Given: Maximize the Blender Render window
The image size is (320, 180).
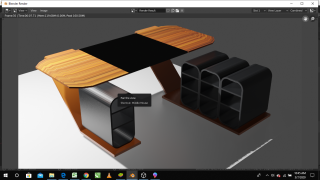Looking at the screenshot, I should 302,3.
